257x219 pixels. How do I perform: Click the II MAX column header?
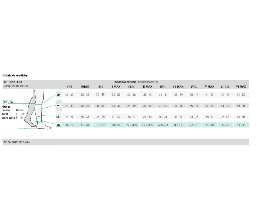(116, 87)
